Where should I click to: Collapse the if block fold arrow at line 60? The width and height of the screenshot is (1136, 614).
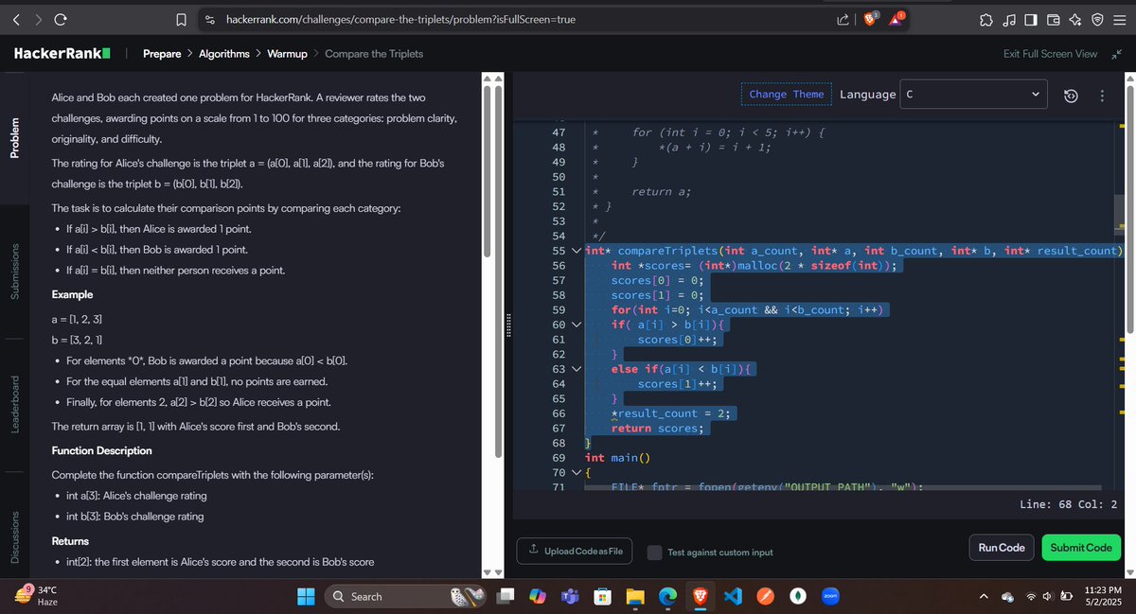coord(577,325)
